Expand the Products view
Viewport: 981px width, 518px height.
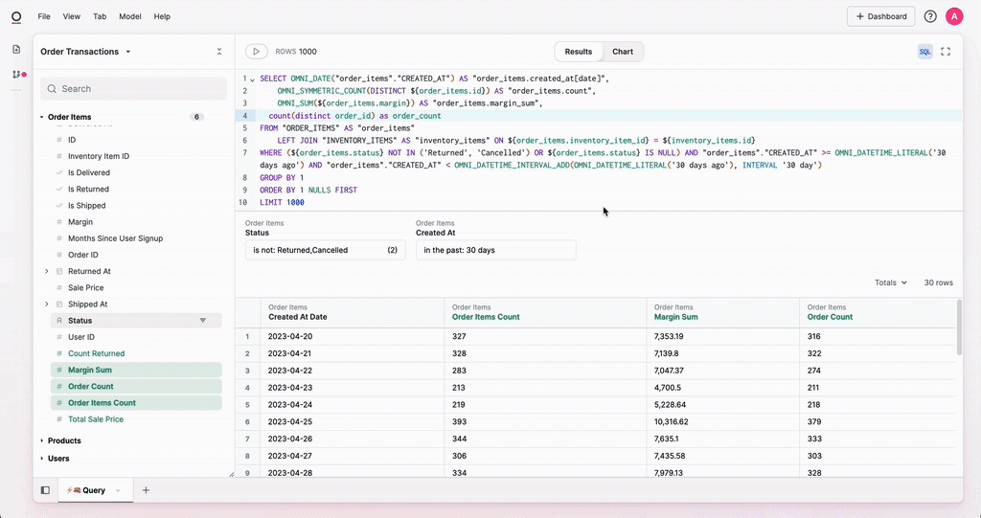tap(42, 440)
